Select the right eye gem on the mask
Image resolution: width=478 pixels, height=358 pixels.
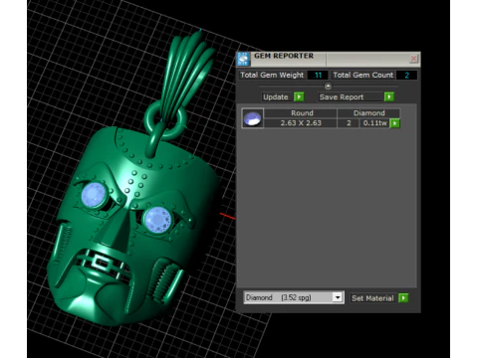158,220
